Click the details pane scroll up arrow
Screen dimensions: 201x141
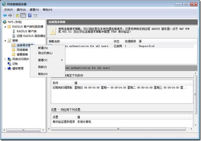pos(196,73)
